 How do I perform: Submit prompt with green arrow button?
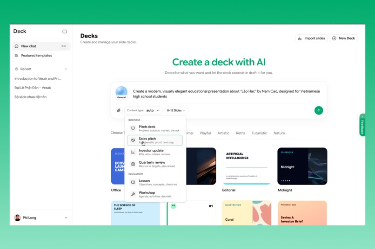tap(319, 110)
